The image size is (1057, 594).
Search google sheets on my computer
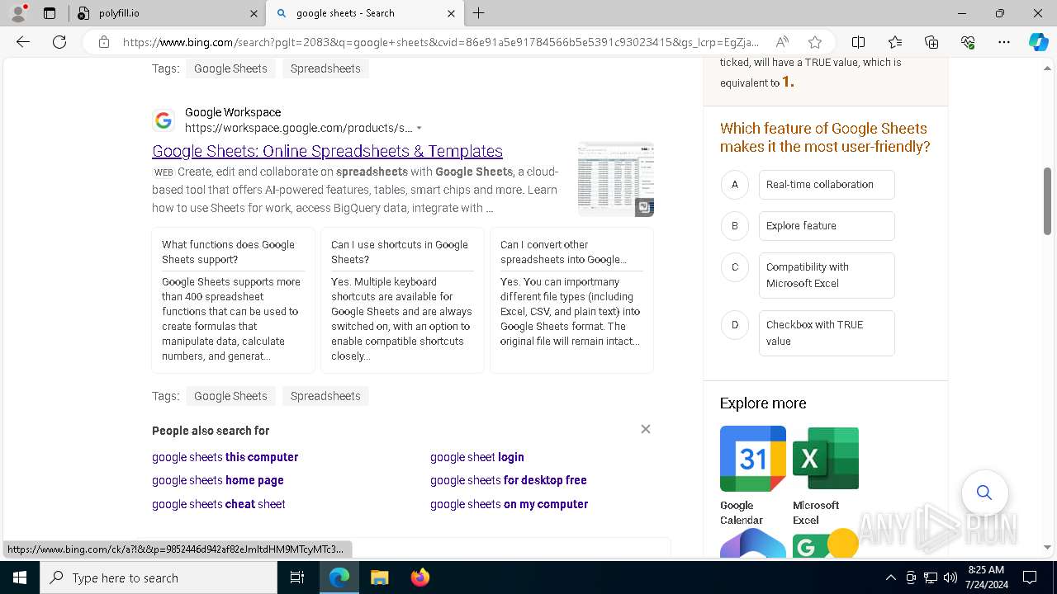pos(510,504)
